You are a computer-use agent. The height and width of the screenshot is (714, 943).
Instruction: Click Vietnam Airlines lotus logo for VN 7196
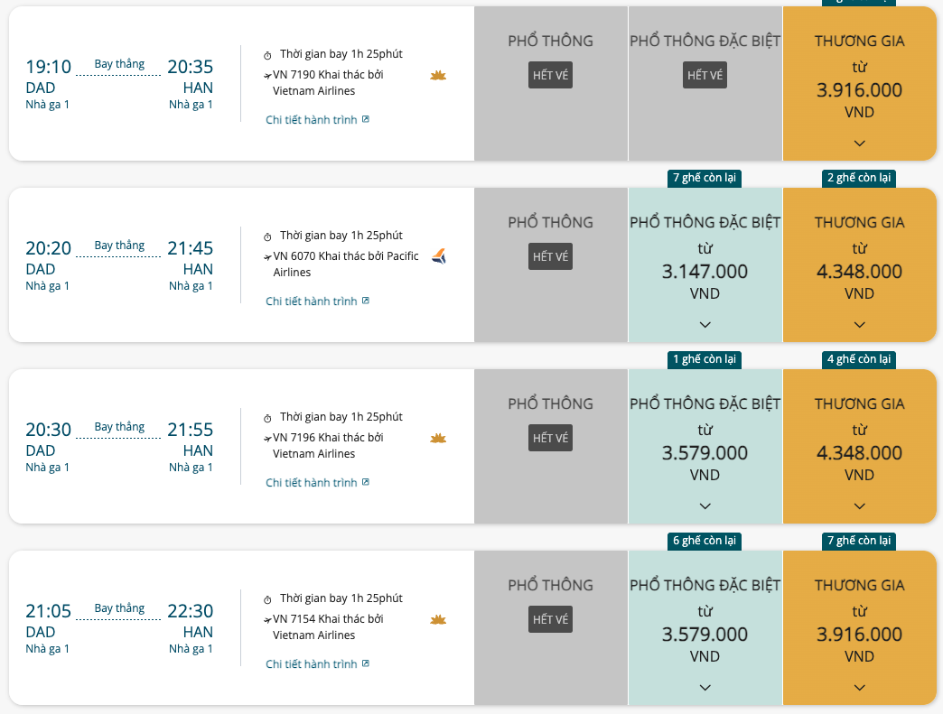coord(438,439)
